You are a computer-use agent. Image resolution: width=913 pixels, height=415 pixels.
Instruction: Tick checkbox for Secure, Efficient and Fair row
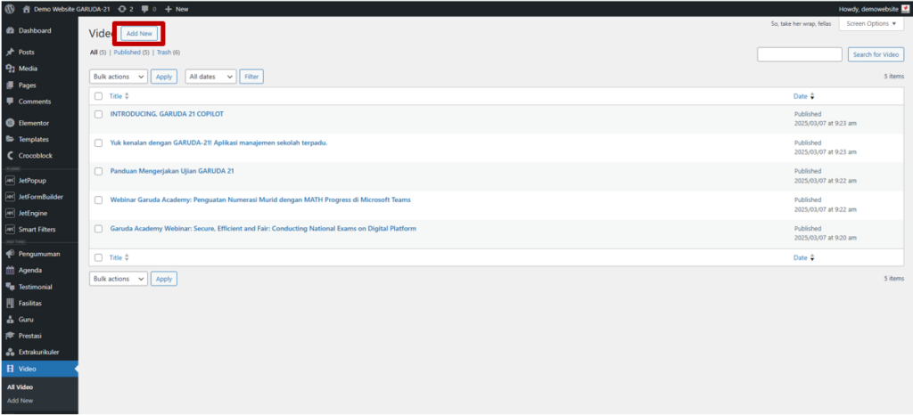98,229
